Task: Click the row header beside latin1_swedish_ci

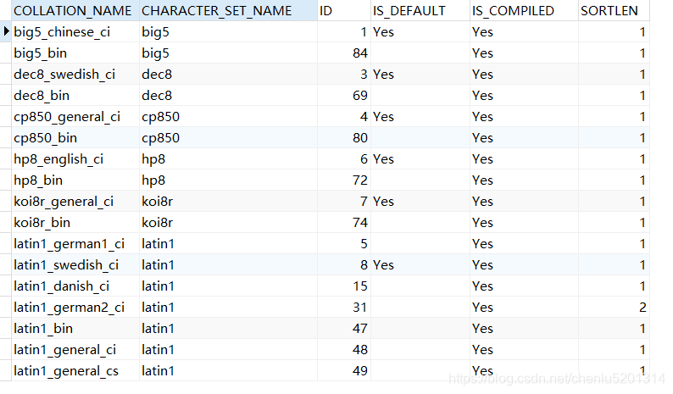Action: coord(6,265)
